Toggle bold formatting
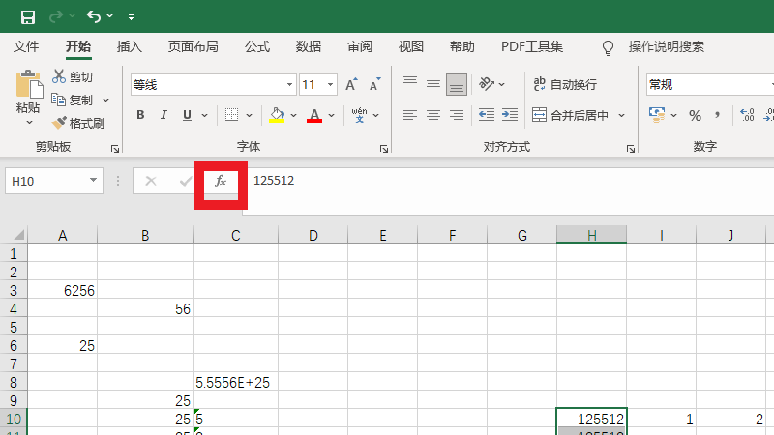 point(140,115)
